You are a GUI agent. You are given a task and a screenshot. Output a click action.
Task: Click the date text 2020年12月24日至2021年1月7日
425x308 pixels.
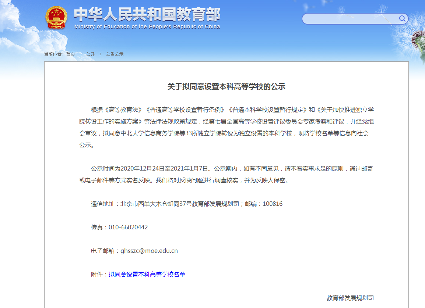tap(164, 169)
